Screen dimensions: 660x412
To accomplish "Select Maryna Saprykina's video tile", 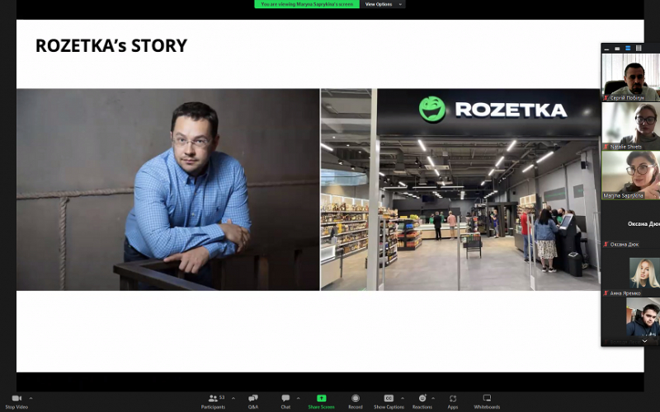I will [630, 176].
